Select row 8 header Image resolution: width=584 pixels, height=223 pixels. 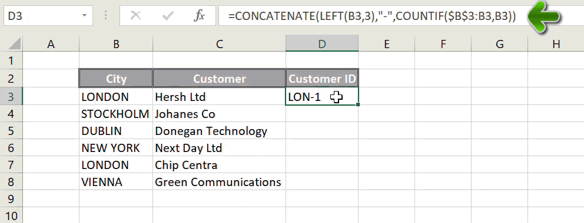[x=12, y=182]
